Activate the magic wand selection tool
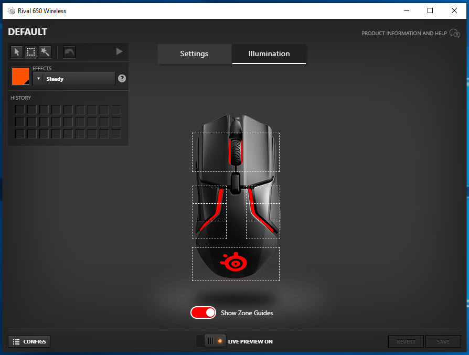The image size is (469, 355). tap(45, 52)
